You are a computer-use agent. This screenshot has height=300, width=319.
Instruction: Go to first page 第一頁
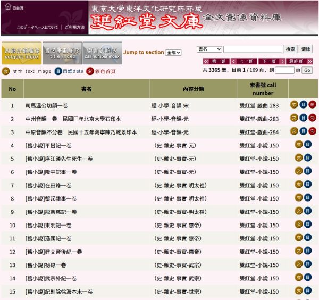216,61
